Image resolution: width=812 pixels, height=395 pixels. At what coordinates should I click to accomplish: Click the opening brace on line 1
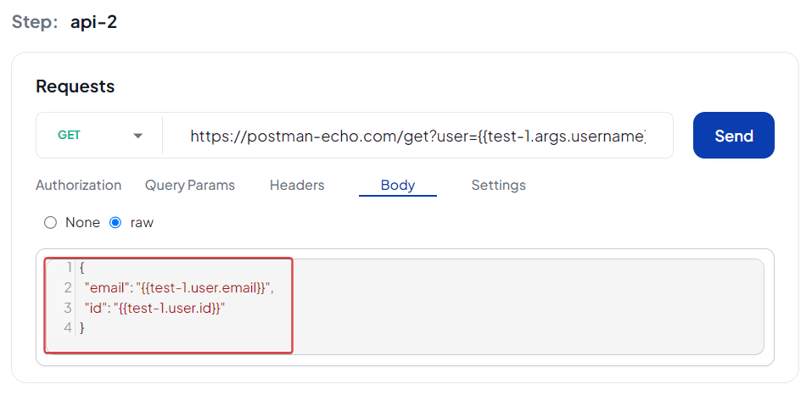82,268
